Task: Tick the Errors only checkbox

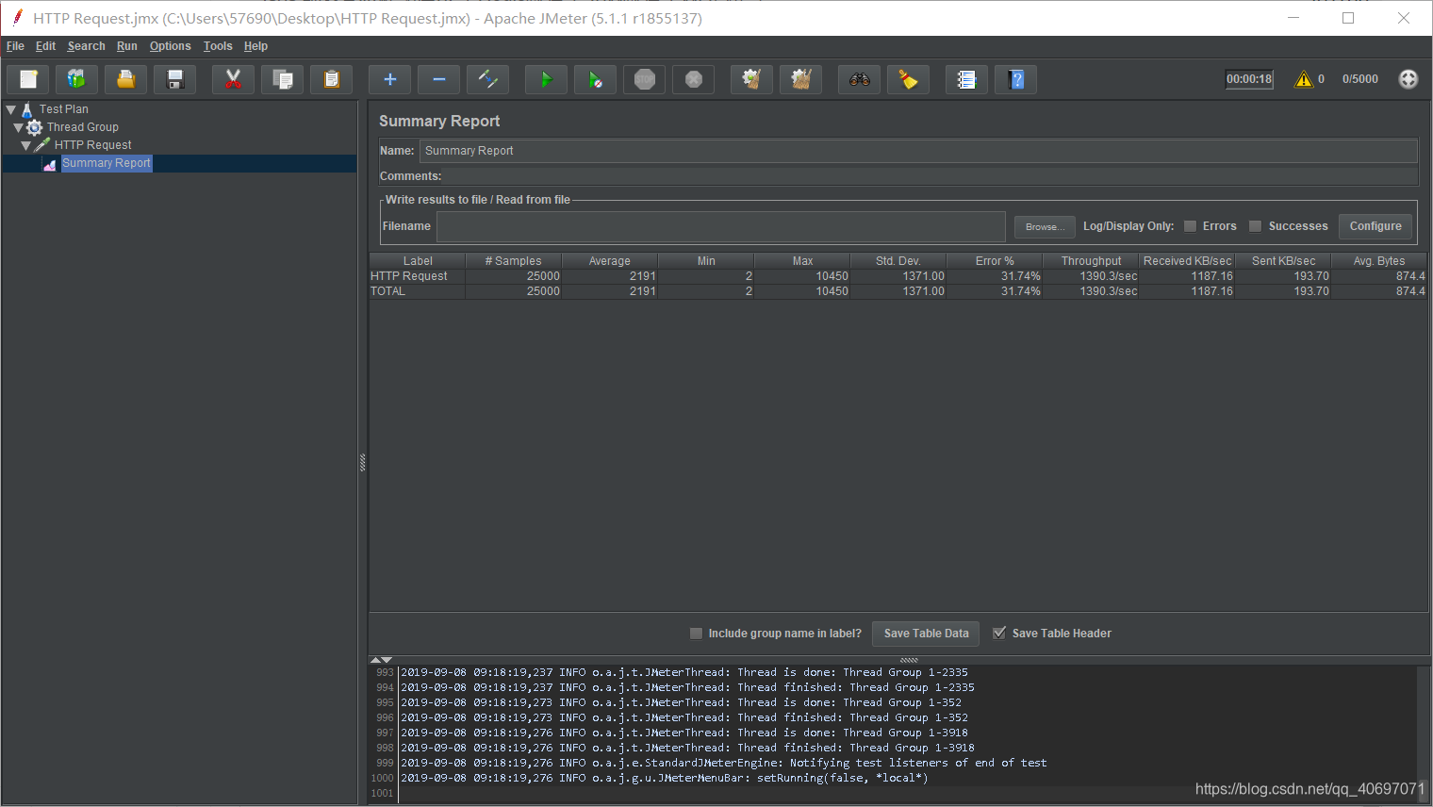Action: pos(1191,226)
